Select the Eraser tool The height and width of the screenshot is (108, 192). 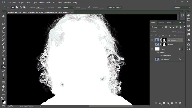pos(3,55)
